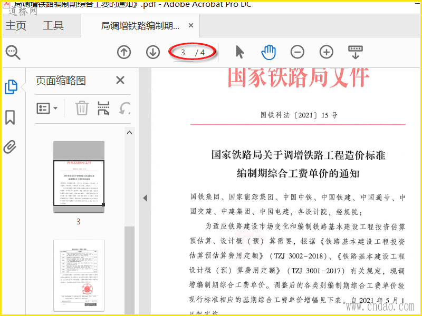Open the attachments paperclip panel
This screenshot has height=316, width=422.
pos(10,147)
